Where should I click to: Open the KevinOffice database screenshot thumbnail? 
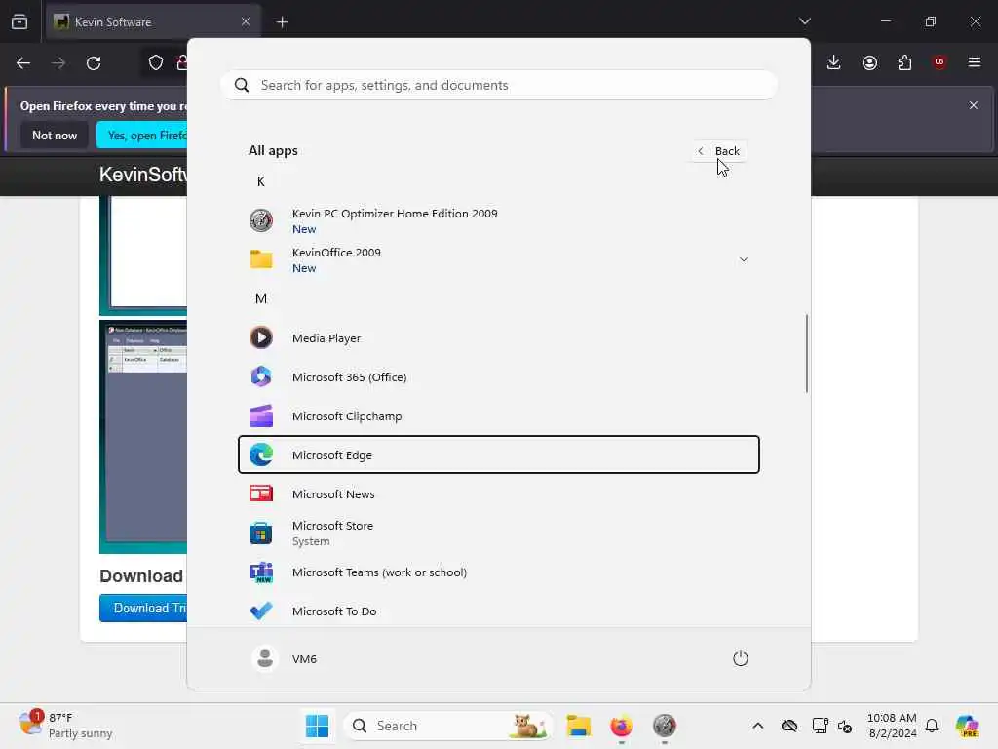(143, 436)
